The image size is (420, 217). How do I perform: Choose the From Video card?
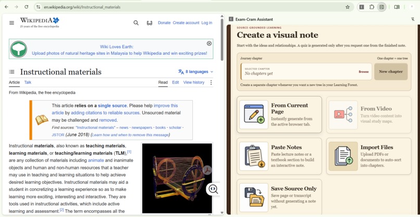(368, 115)
